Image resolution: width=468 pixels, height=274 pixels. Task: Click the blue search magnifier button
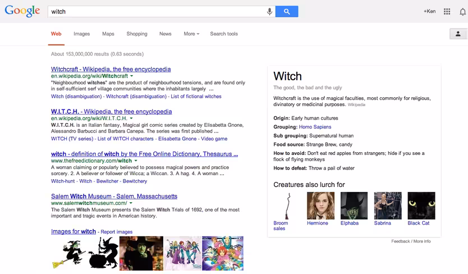coord(287,11)
